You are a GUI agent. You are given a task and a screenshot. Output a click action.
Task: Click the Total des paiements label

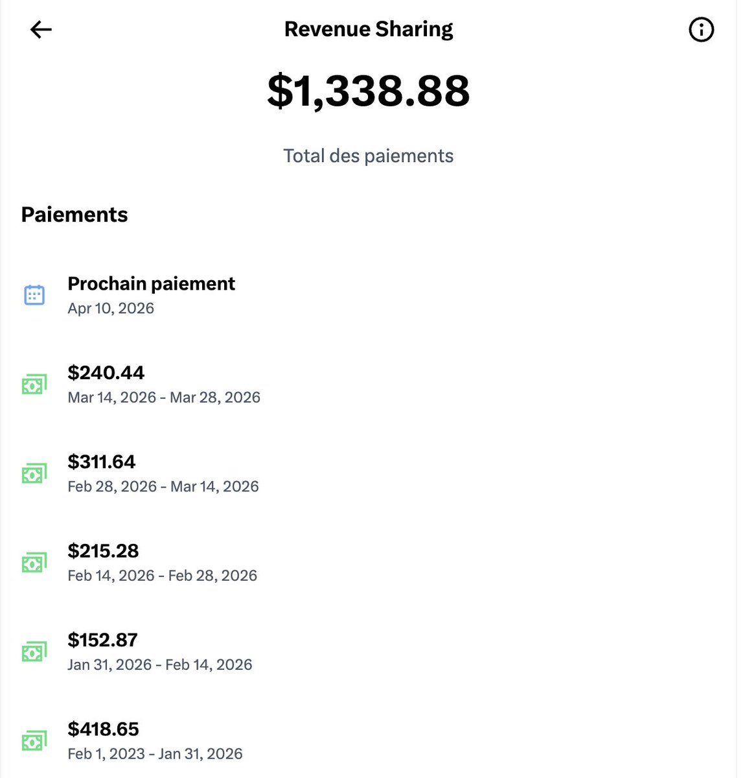coord(368,156)
